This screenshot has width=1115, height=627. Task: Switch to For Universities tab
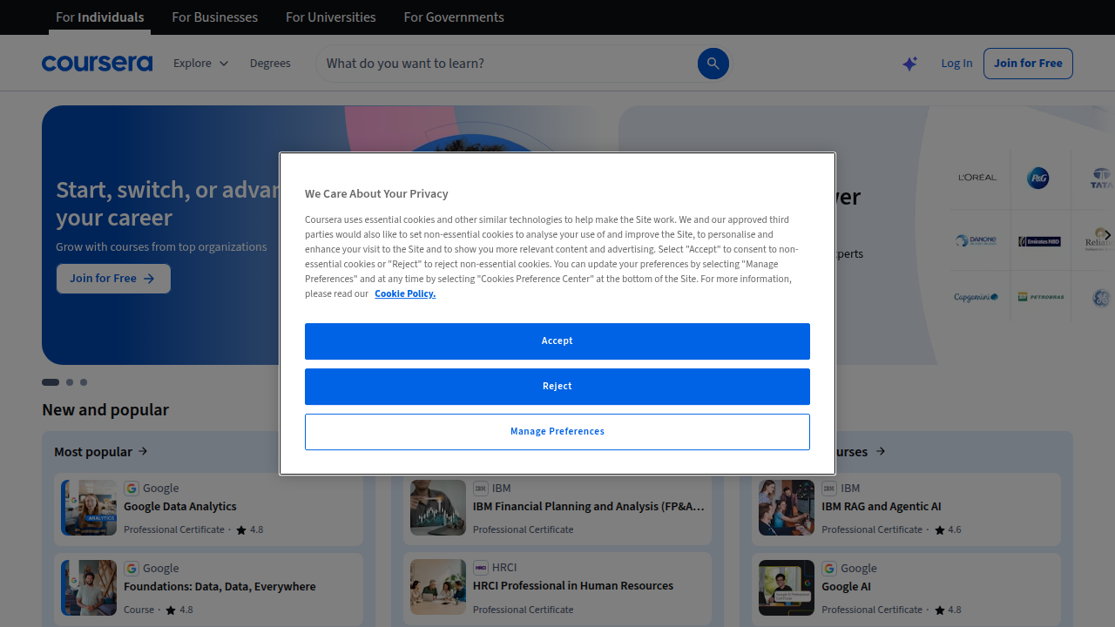pyautogui.click(x=331, y=17)
